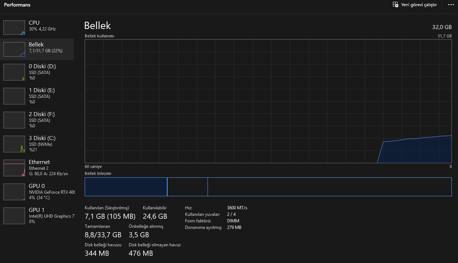Click the memory usage graph area

click(x=268, y=101)
